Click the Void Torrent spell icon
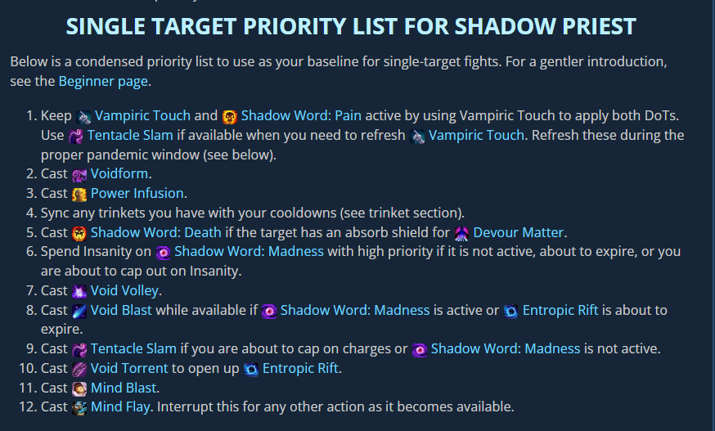This screenshot has height=431, width=715. [79, 369]
